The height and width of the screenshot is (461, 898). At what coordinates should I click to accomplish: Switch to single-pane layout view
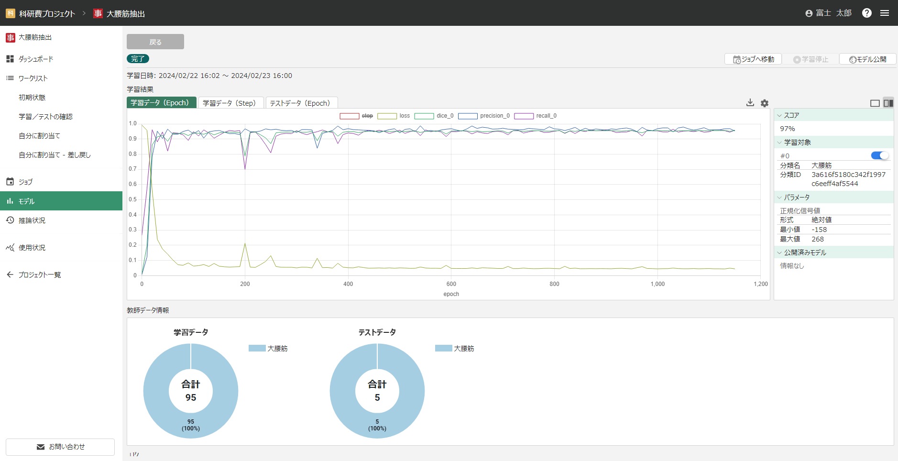(875, 103)
